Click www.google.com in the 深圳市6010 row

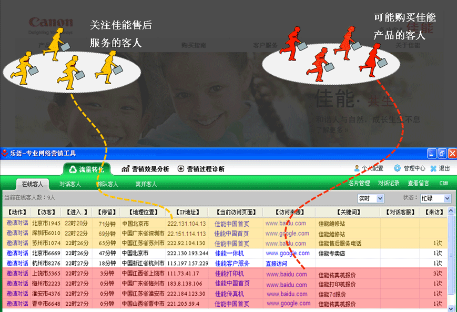287,233
